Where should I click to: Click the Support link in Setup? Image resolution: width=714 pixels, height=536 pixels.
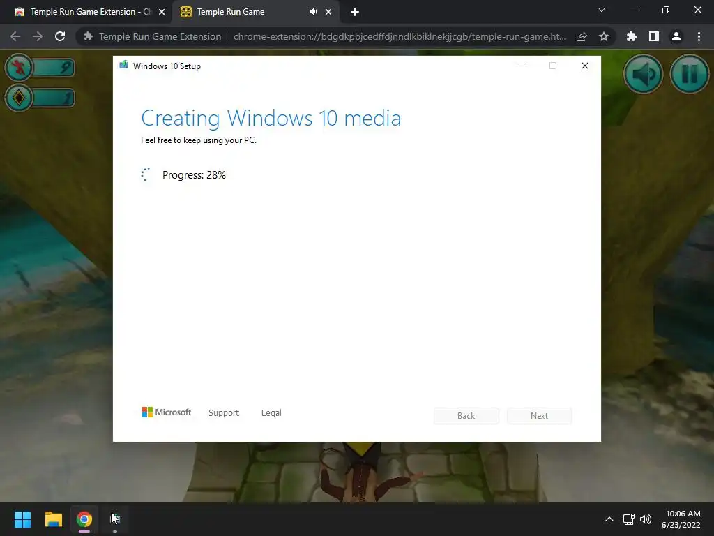tap(224, 413)
